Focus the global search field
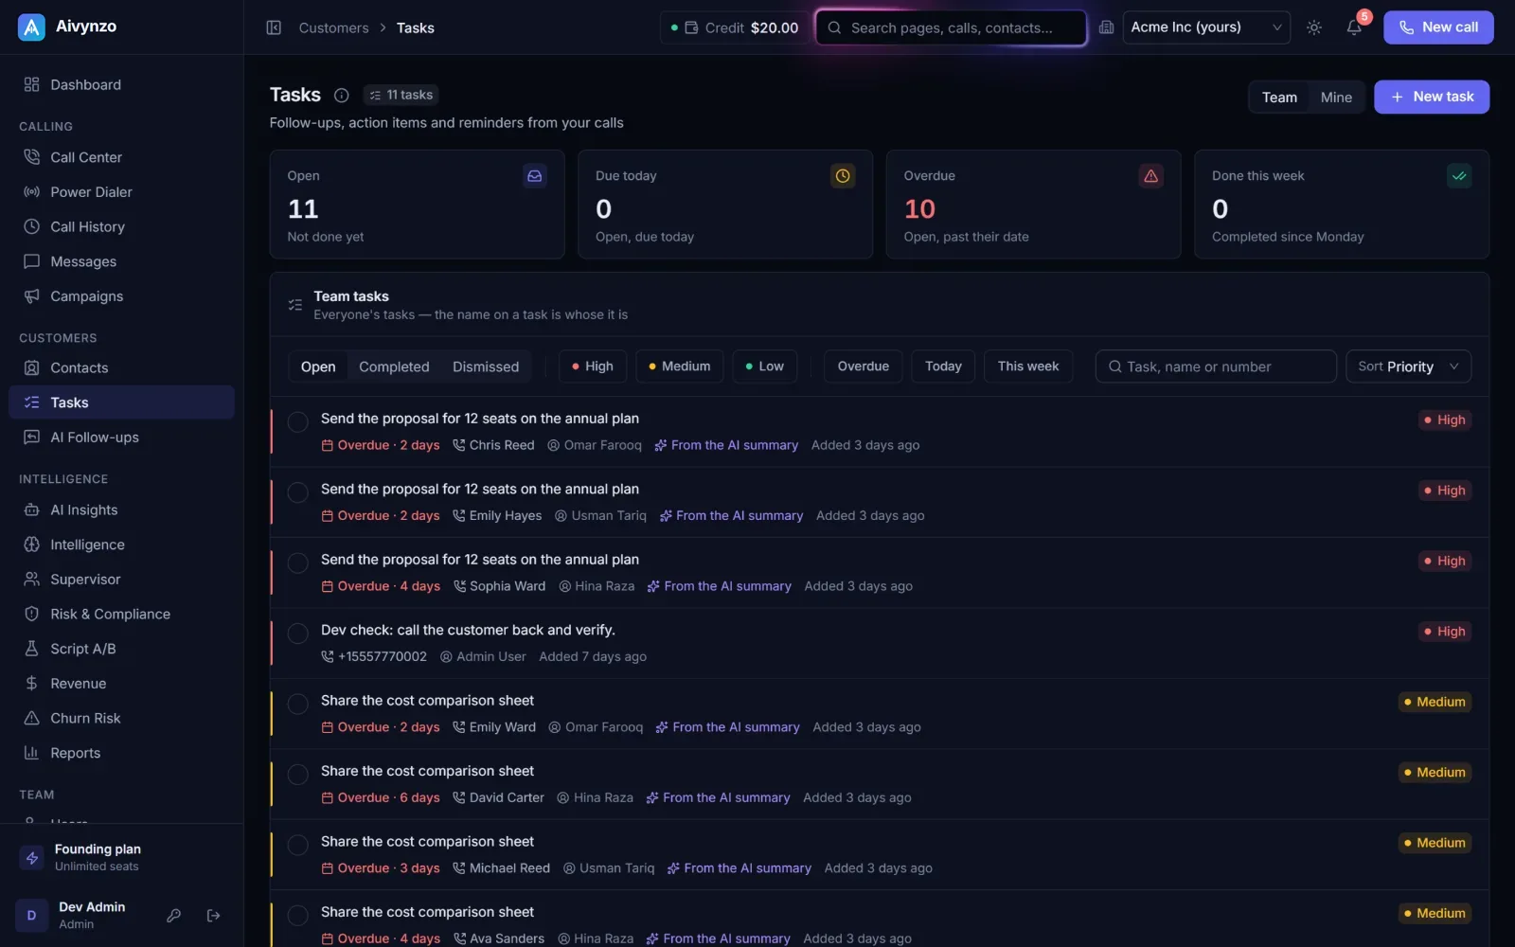The image size is (1515, 947). [951, 27]
